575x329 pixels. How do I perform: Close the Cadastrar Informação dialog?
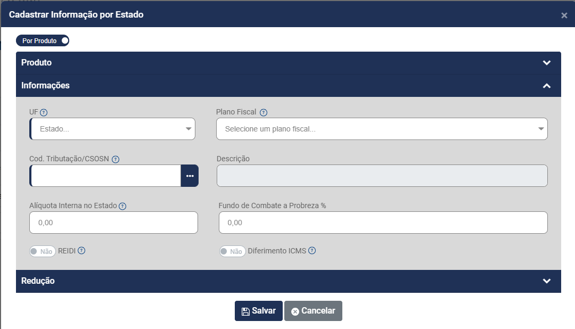564,15
